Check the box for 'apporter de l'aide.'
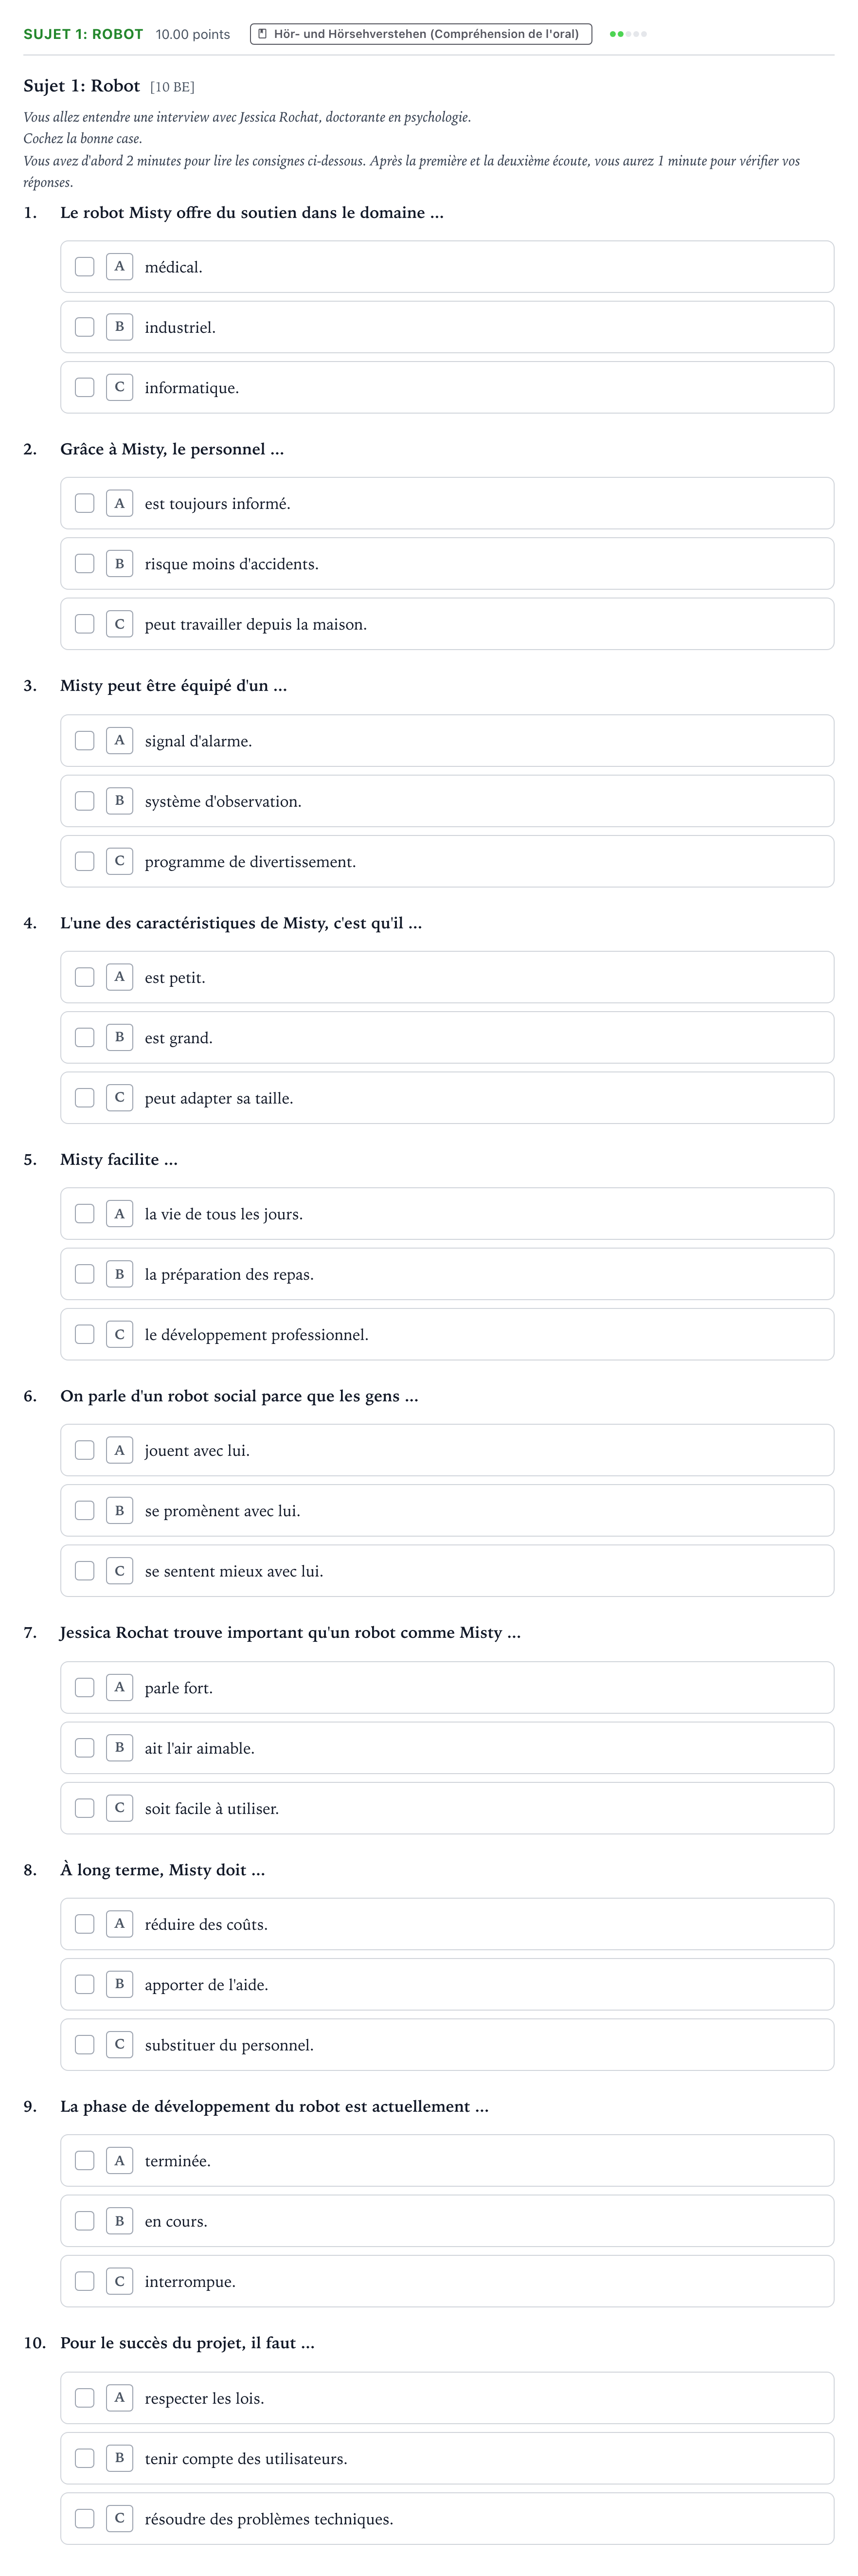The image size is (858, 2576). (85, 1985)
